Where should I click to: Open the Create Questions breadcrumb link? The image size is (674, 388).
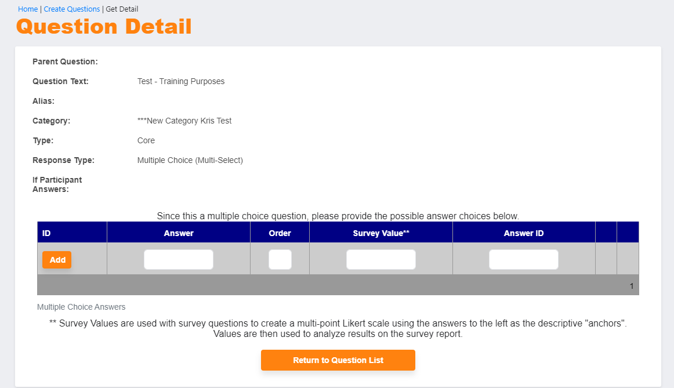[72, 9]
